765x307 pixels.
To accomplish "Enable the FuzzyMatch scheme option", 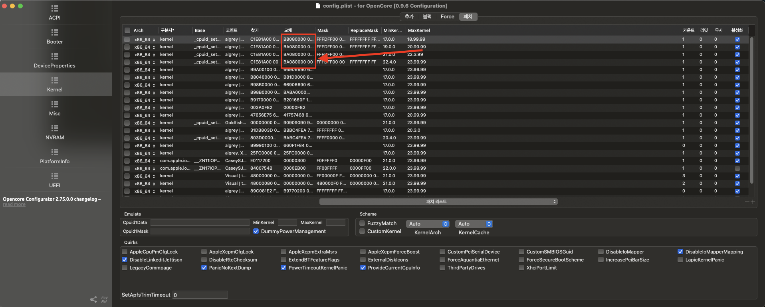I will coord(362,223).
